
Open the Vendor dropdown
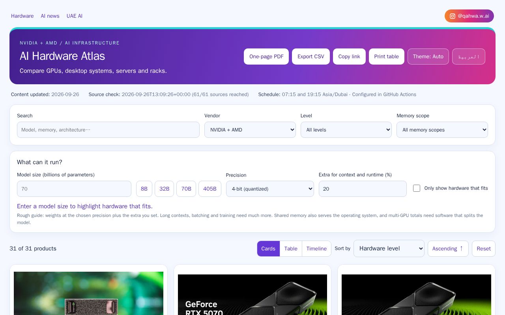[250, 130]
